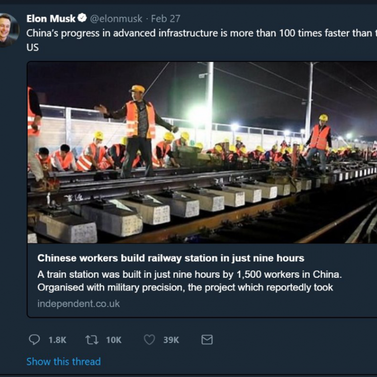Open Elon Musk's profile picture
The height and width of the screenshot is (377, 377).
[7, 29]
